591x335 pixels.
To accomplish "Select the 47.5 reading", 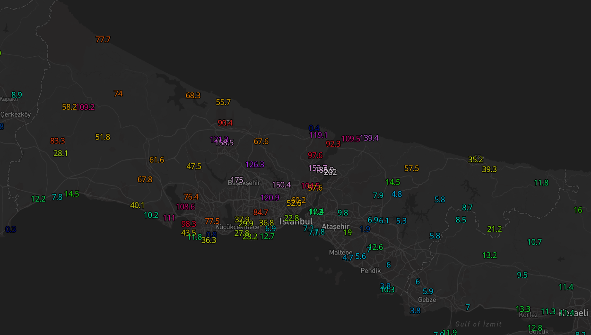I will click(x=194, y=166).
